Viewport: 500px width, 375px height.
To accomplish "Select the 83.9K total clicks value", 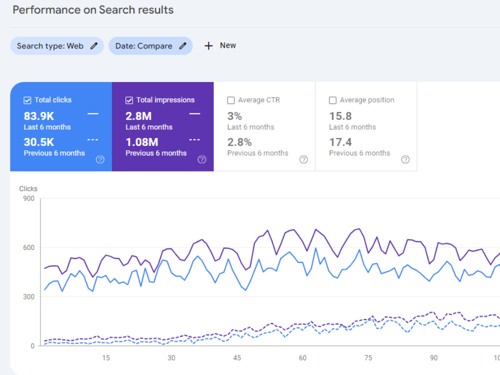I will click(x=39, y=116).
